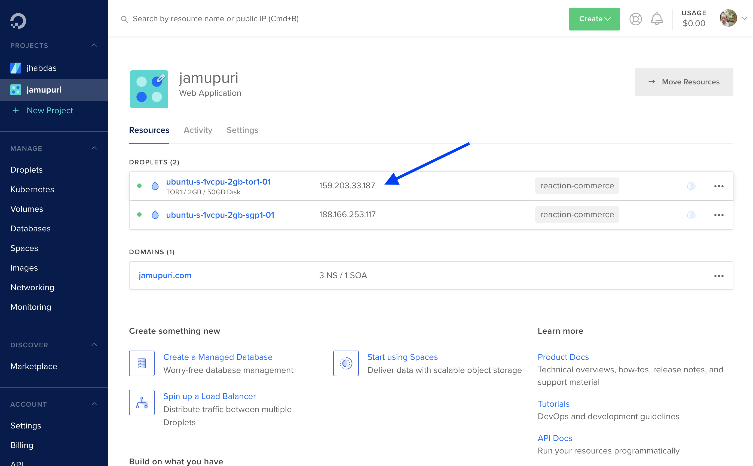Click the search magnifier icon

pos(124,19)
